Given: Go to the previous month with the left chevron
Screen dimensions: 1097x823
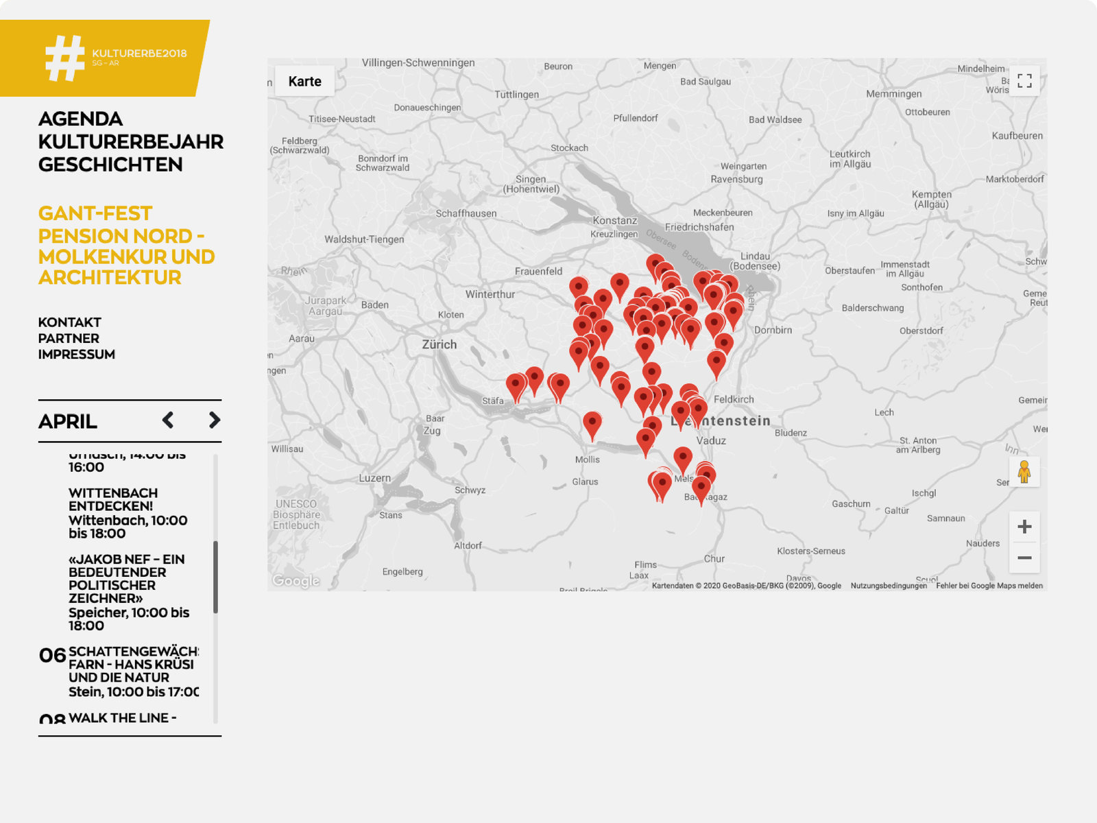Looking at the screenshot, I should click(x=168, y=420).
